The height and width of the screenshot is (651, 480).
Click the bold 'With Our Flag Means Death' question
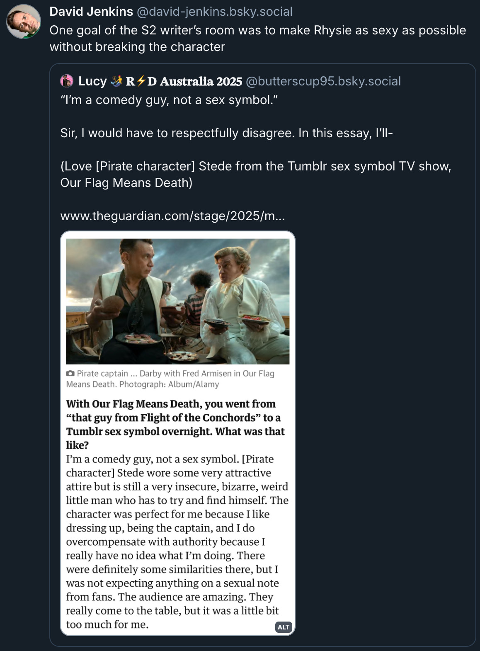coord(175,424)
